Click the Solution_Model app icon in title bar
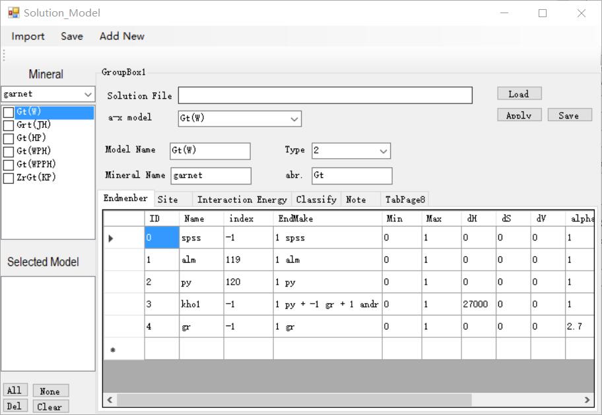This screenshot has width=602, height=415. tap(13, 13)
